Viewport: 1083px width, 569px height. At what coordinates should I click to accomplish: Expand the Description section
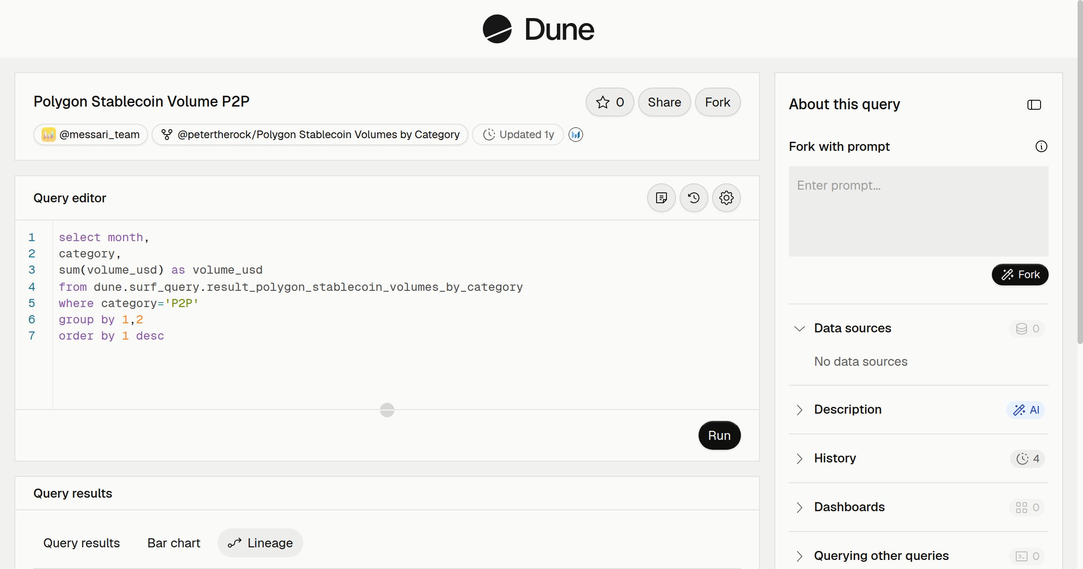coord(799,410)
